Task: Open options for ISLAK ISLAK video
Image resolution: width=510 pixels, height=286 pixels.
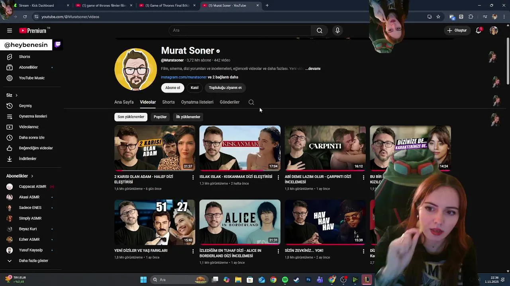Action: 278,177
